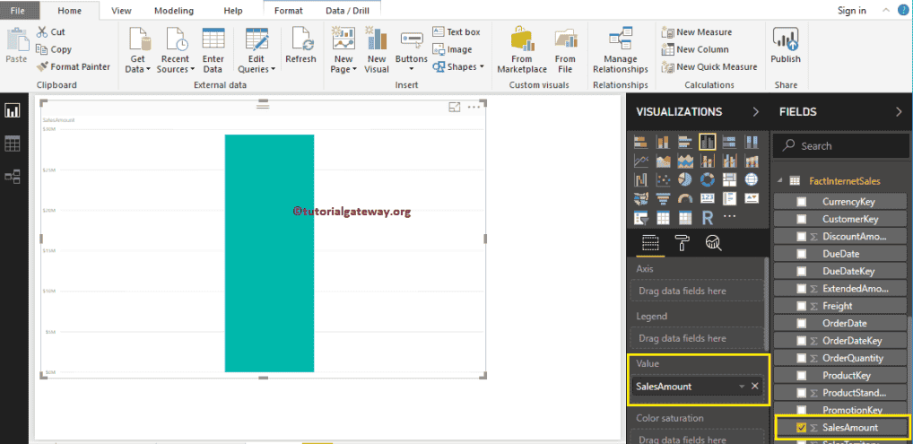Click the Sign in link
The image size is (913, 444).
851,11
